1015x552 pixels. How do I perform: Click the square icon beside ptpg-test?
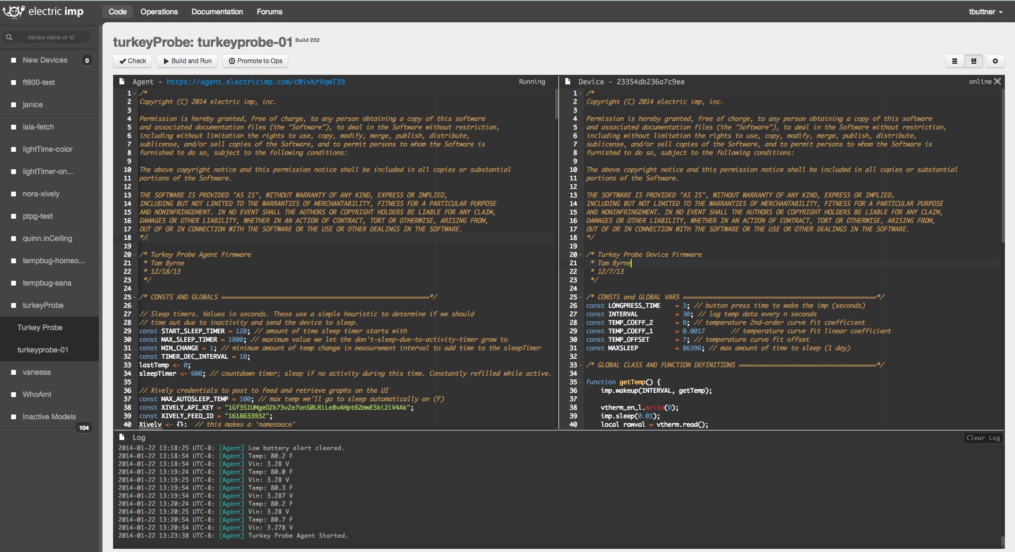click(x=14, y=217)
